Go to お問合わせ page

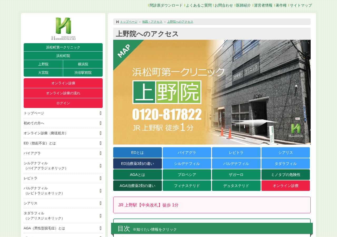pos(224,5)
